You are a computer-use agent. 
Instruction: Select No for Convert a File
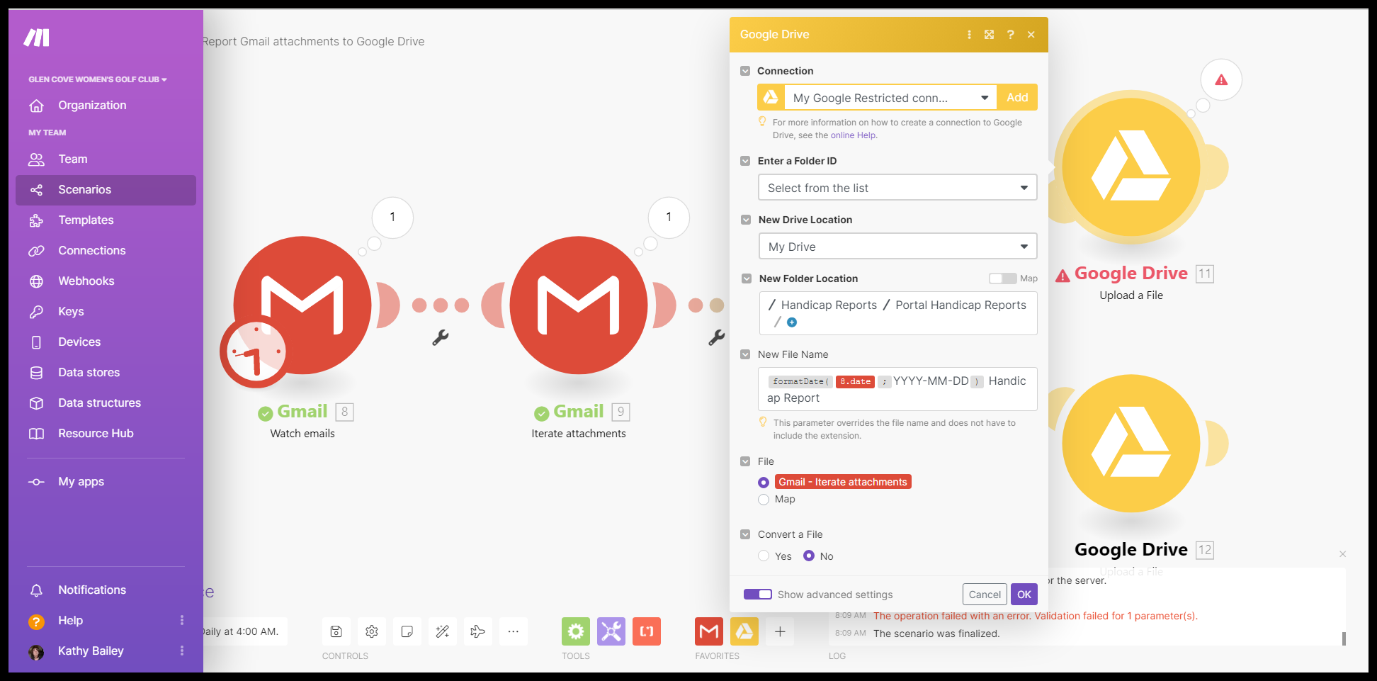point(809,556)
